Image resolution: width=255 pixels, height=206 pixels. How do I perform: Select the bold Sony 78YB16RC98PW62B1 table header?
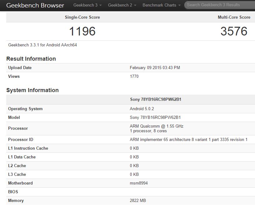pos(156,99)
